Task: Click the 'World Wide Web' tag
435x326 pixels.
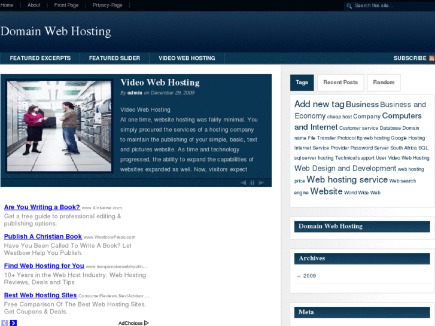Action: tap(362, 193)
